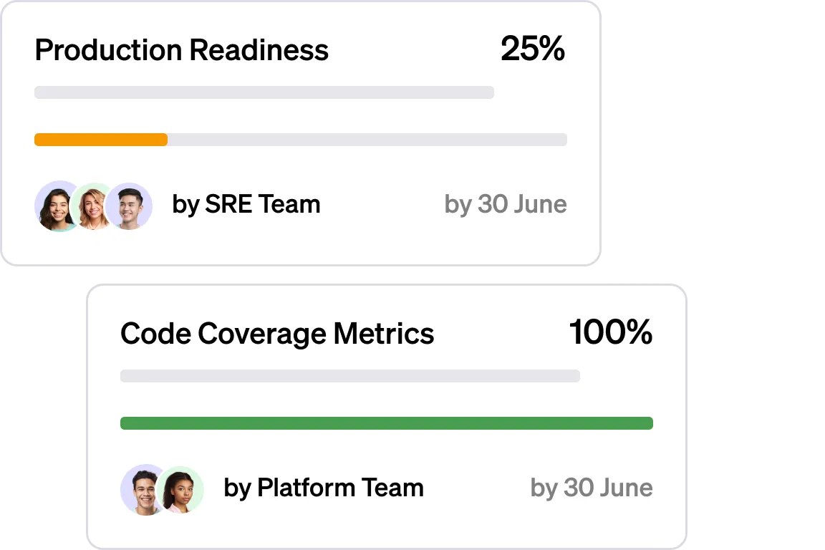
Task: Switch to the Code Coverage Metrics card
Action: (387, 415)
